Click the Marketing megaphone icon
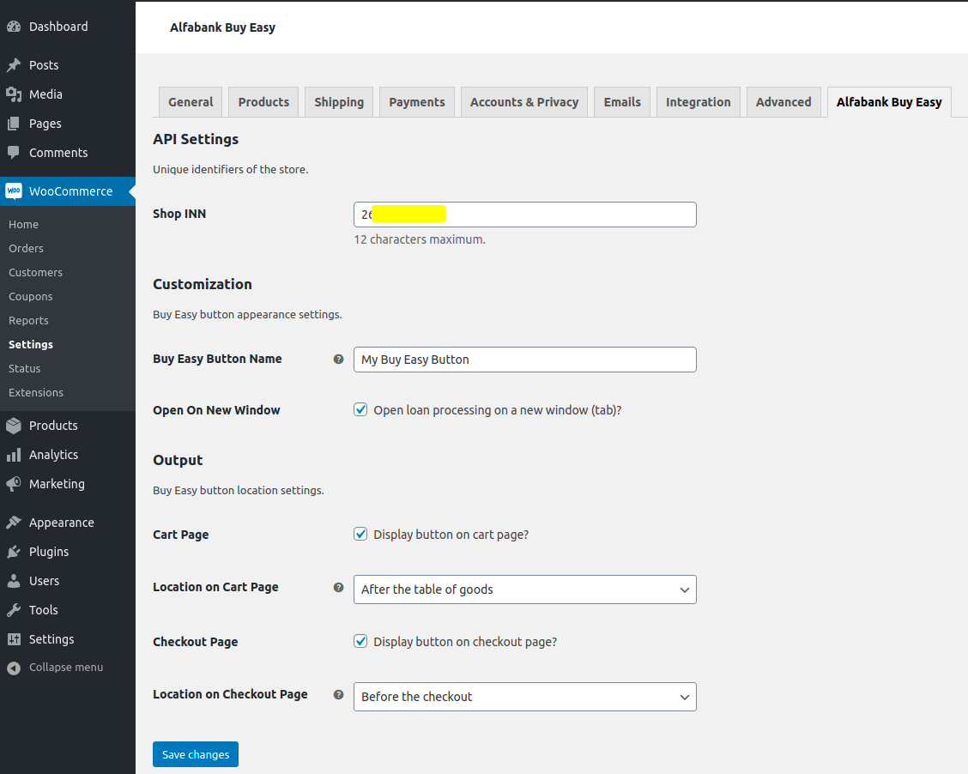 (14, 484)
